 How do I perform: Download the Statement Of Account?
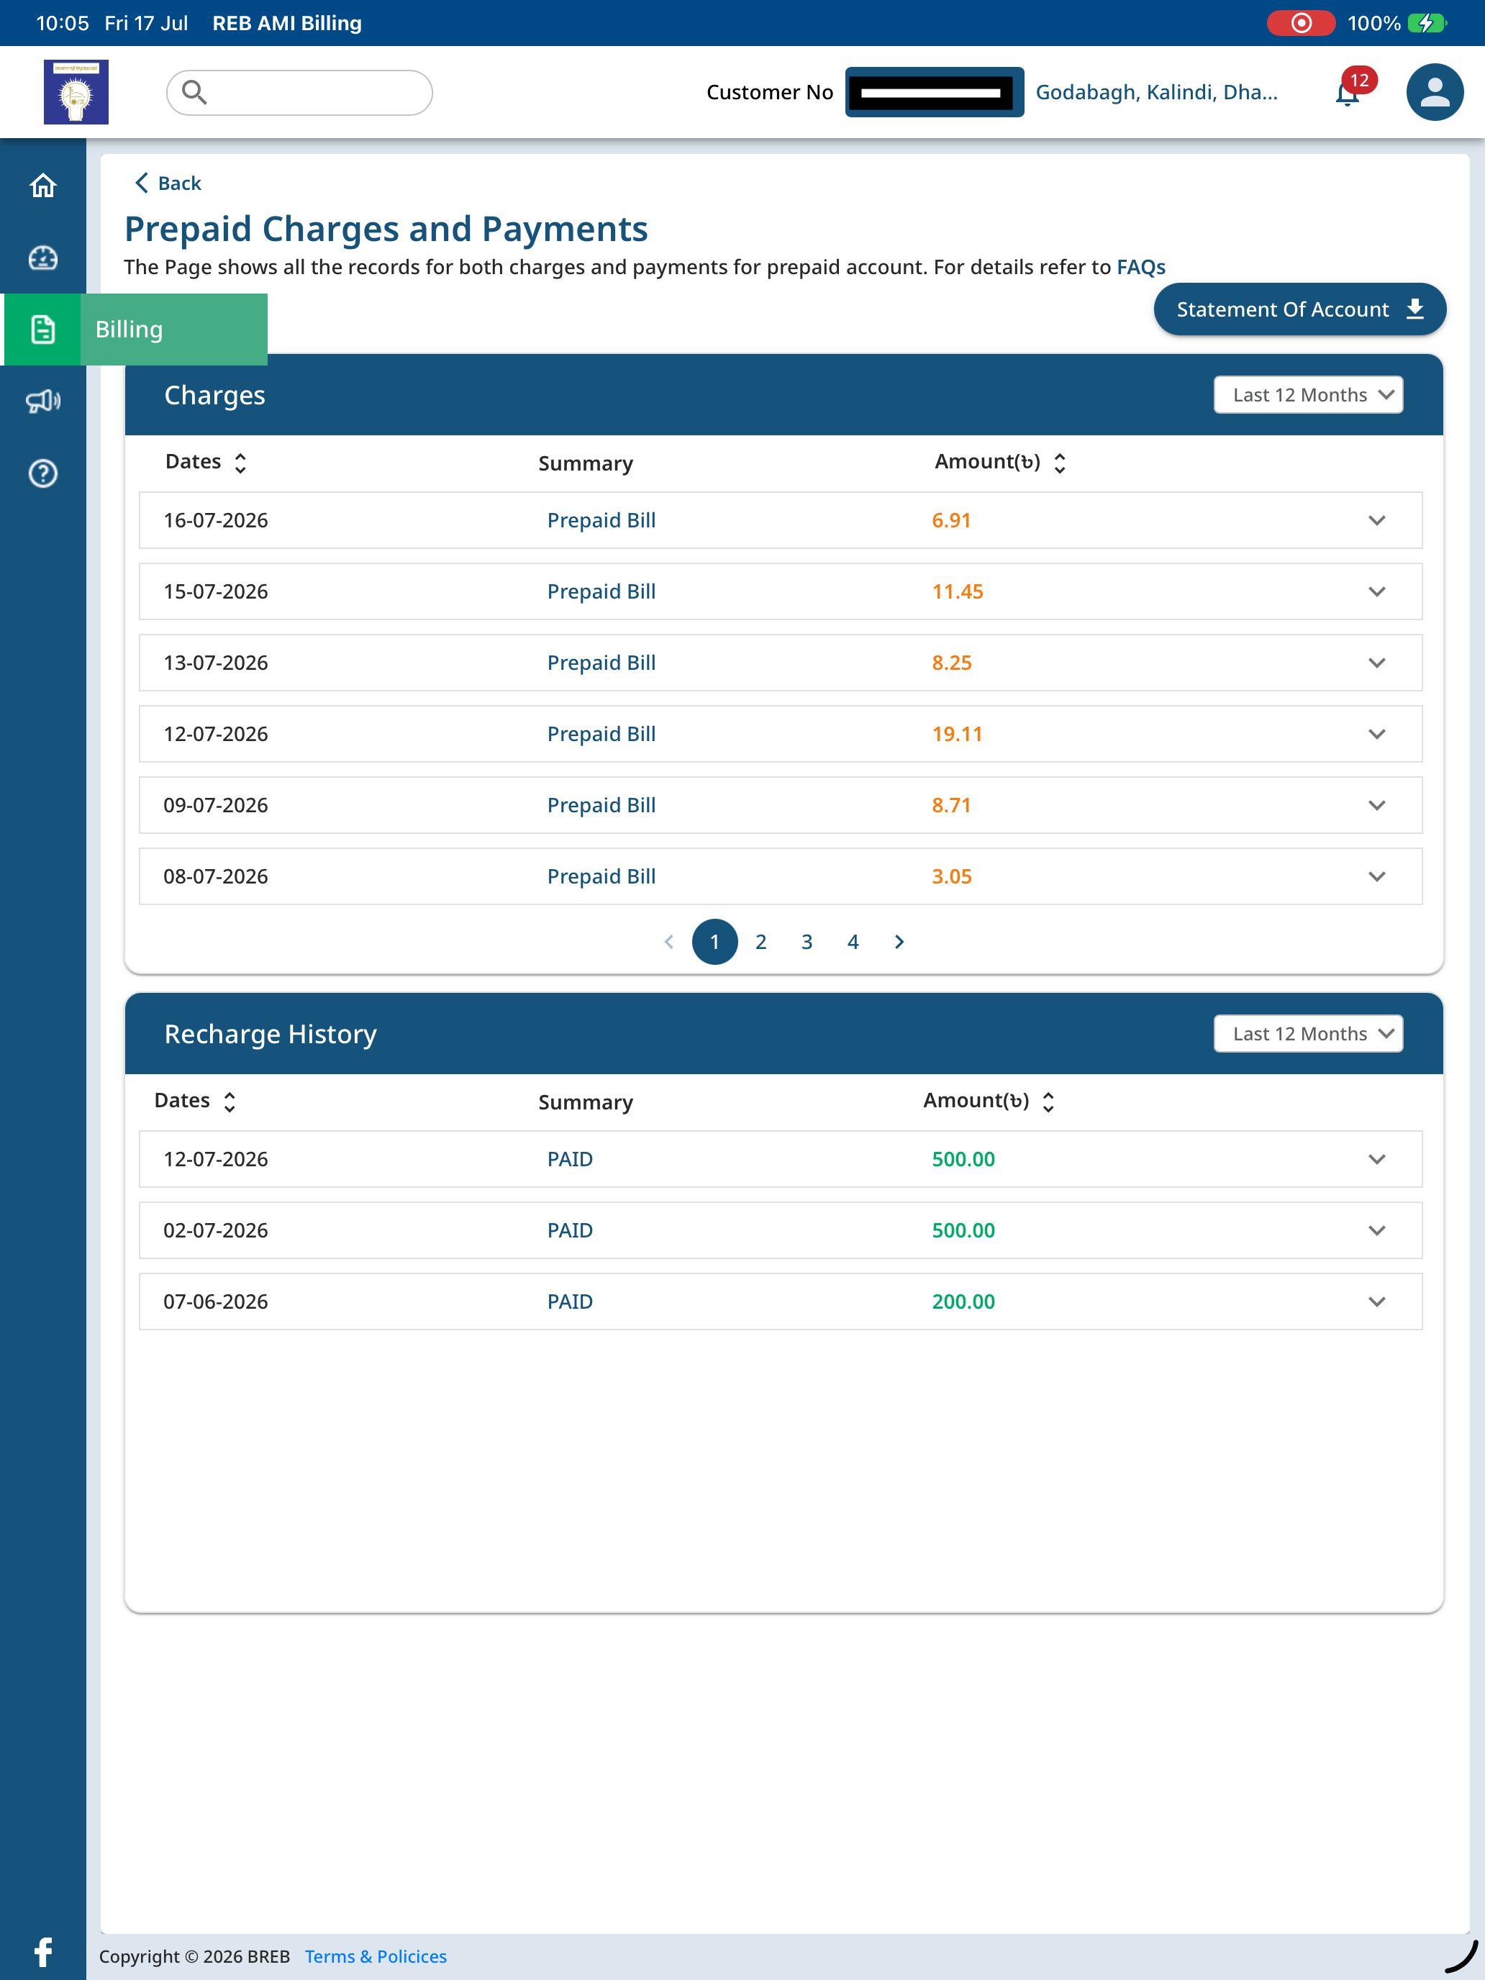click(x=1299, y=309)
